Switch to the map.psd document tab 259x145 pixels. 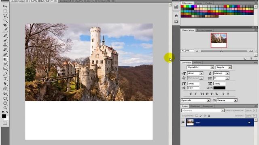[x=85, y=1]
